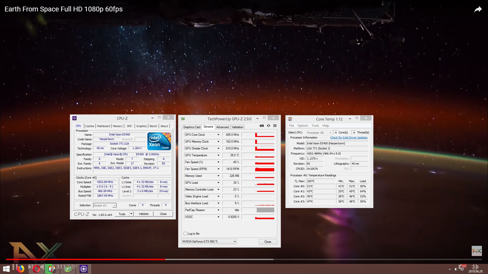
Task: Click the Core Speed 4202.89 MHz value
Action: (x=105, y=182)
